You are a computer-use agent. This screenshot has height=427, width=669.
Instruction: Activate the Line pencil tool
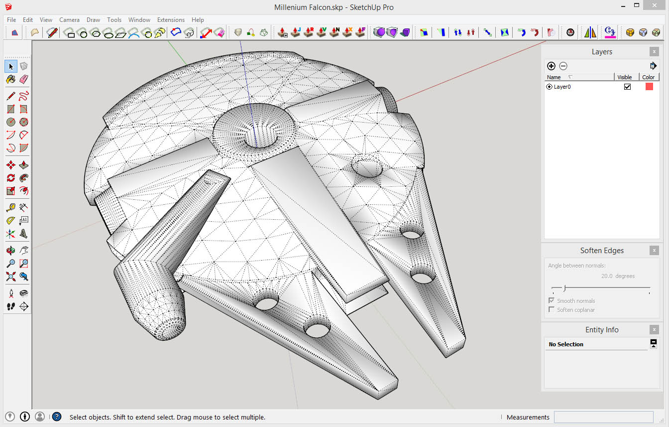pos(11,96)
